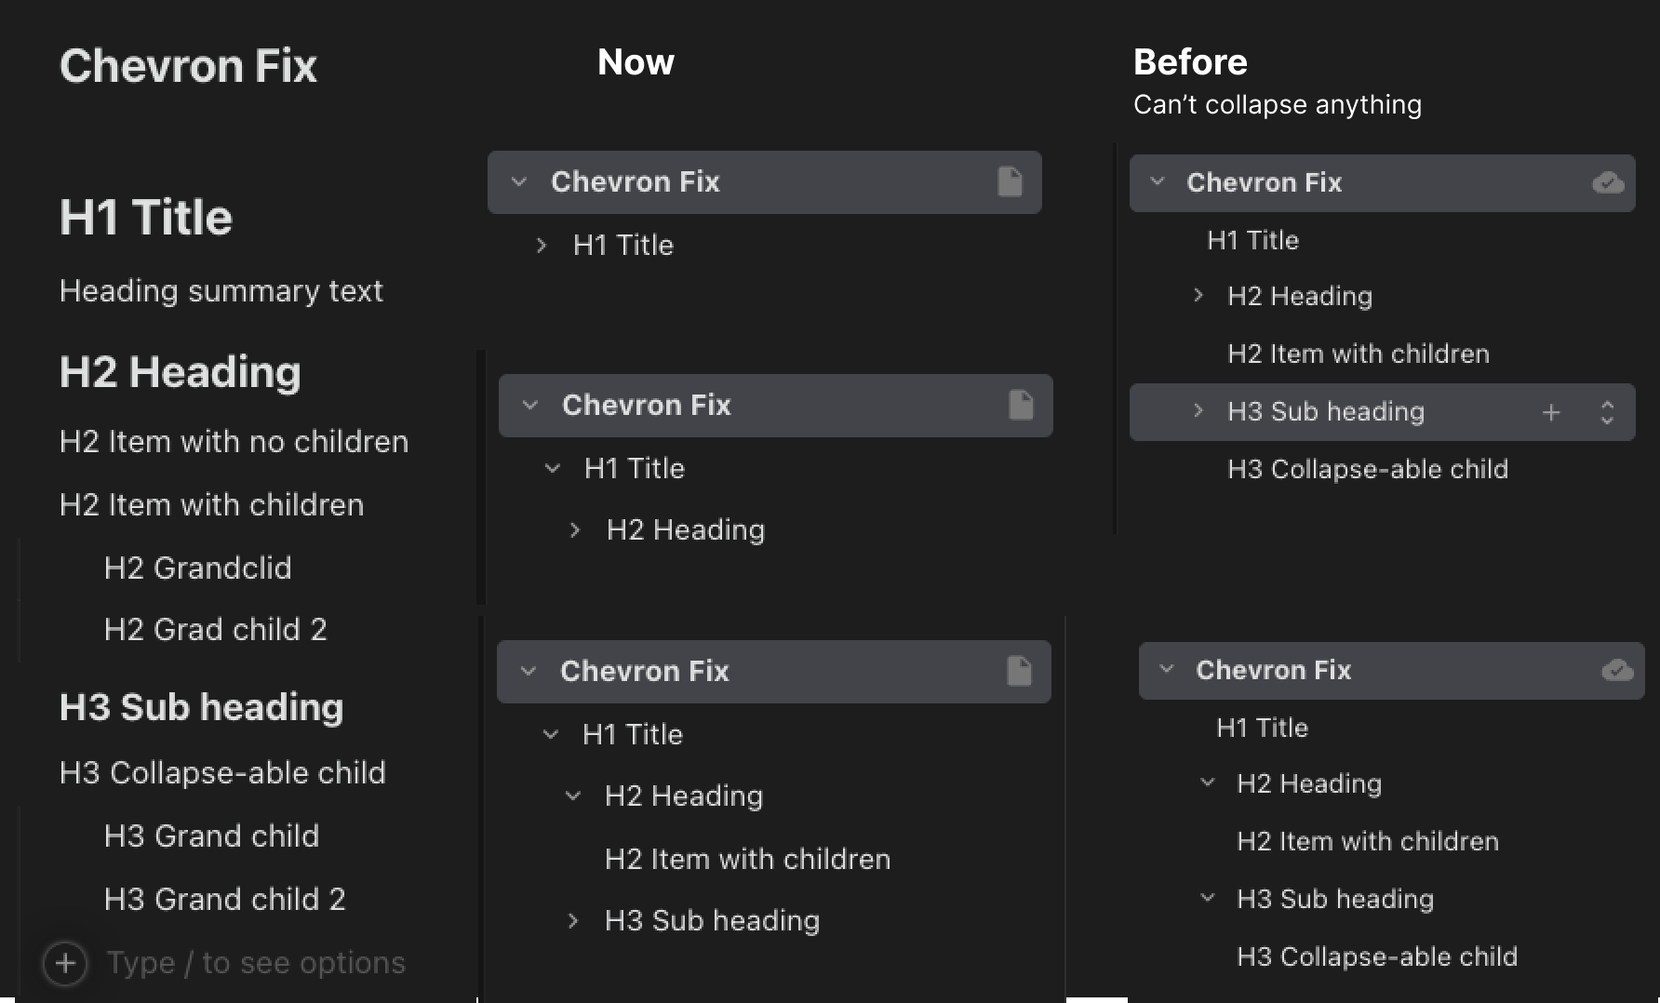Expand the collapsed H1 Title chevron
This screenshot has width=1660, height=1003.
pyautogui.click(x=542, y=246)
